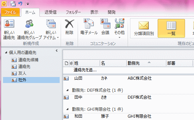The height and width of the screenshot is (120, 194).
Task: Select the 一覧 list view
Action: click(x=171, y=28)
